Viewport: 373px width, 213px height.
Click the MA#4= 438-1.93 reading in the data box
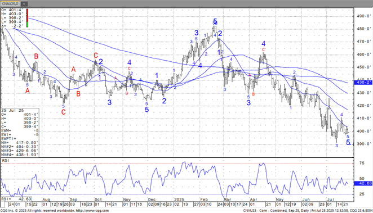pos(20,155)
